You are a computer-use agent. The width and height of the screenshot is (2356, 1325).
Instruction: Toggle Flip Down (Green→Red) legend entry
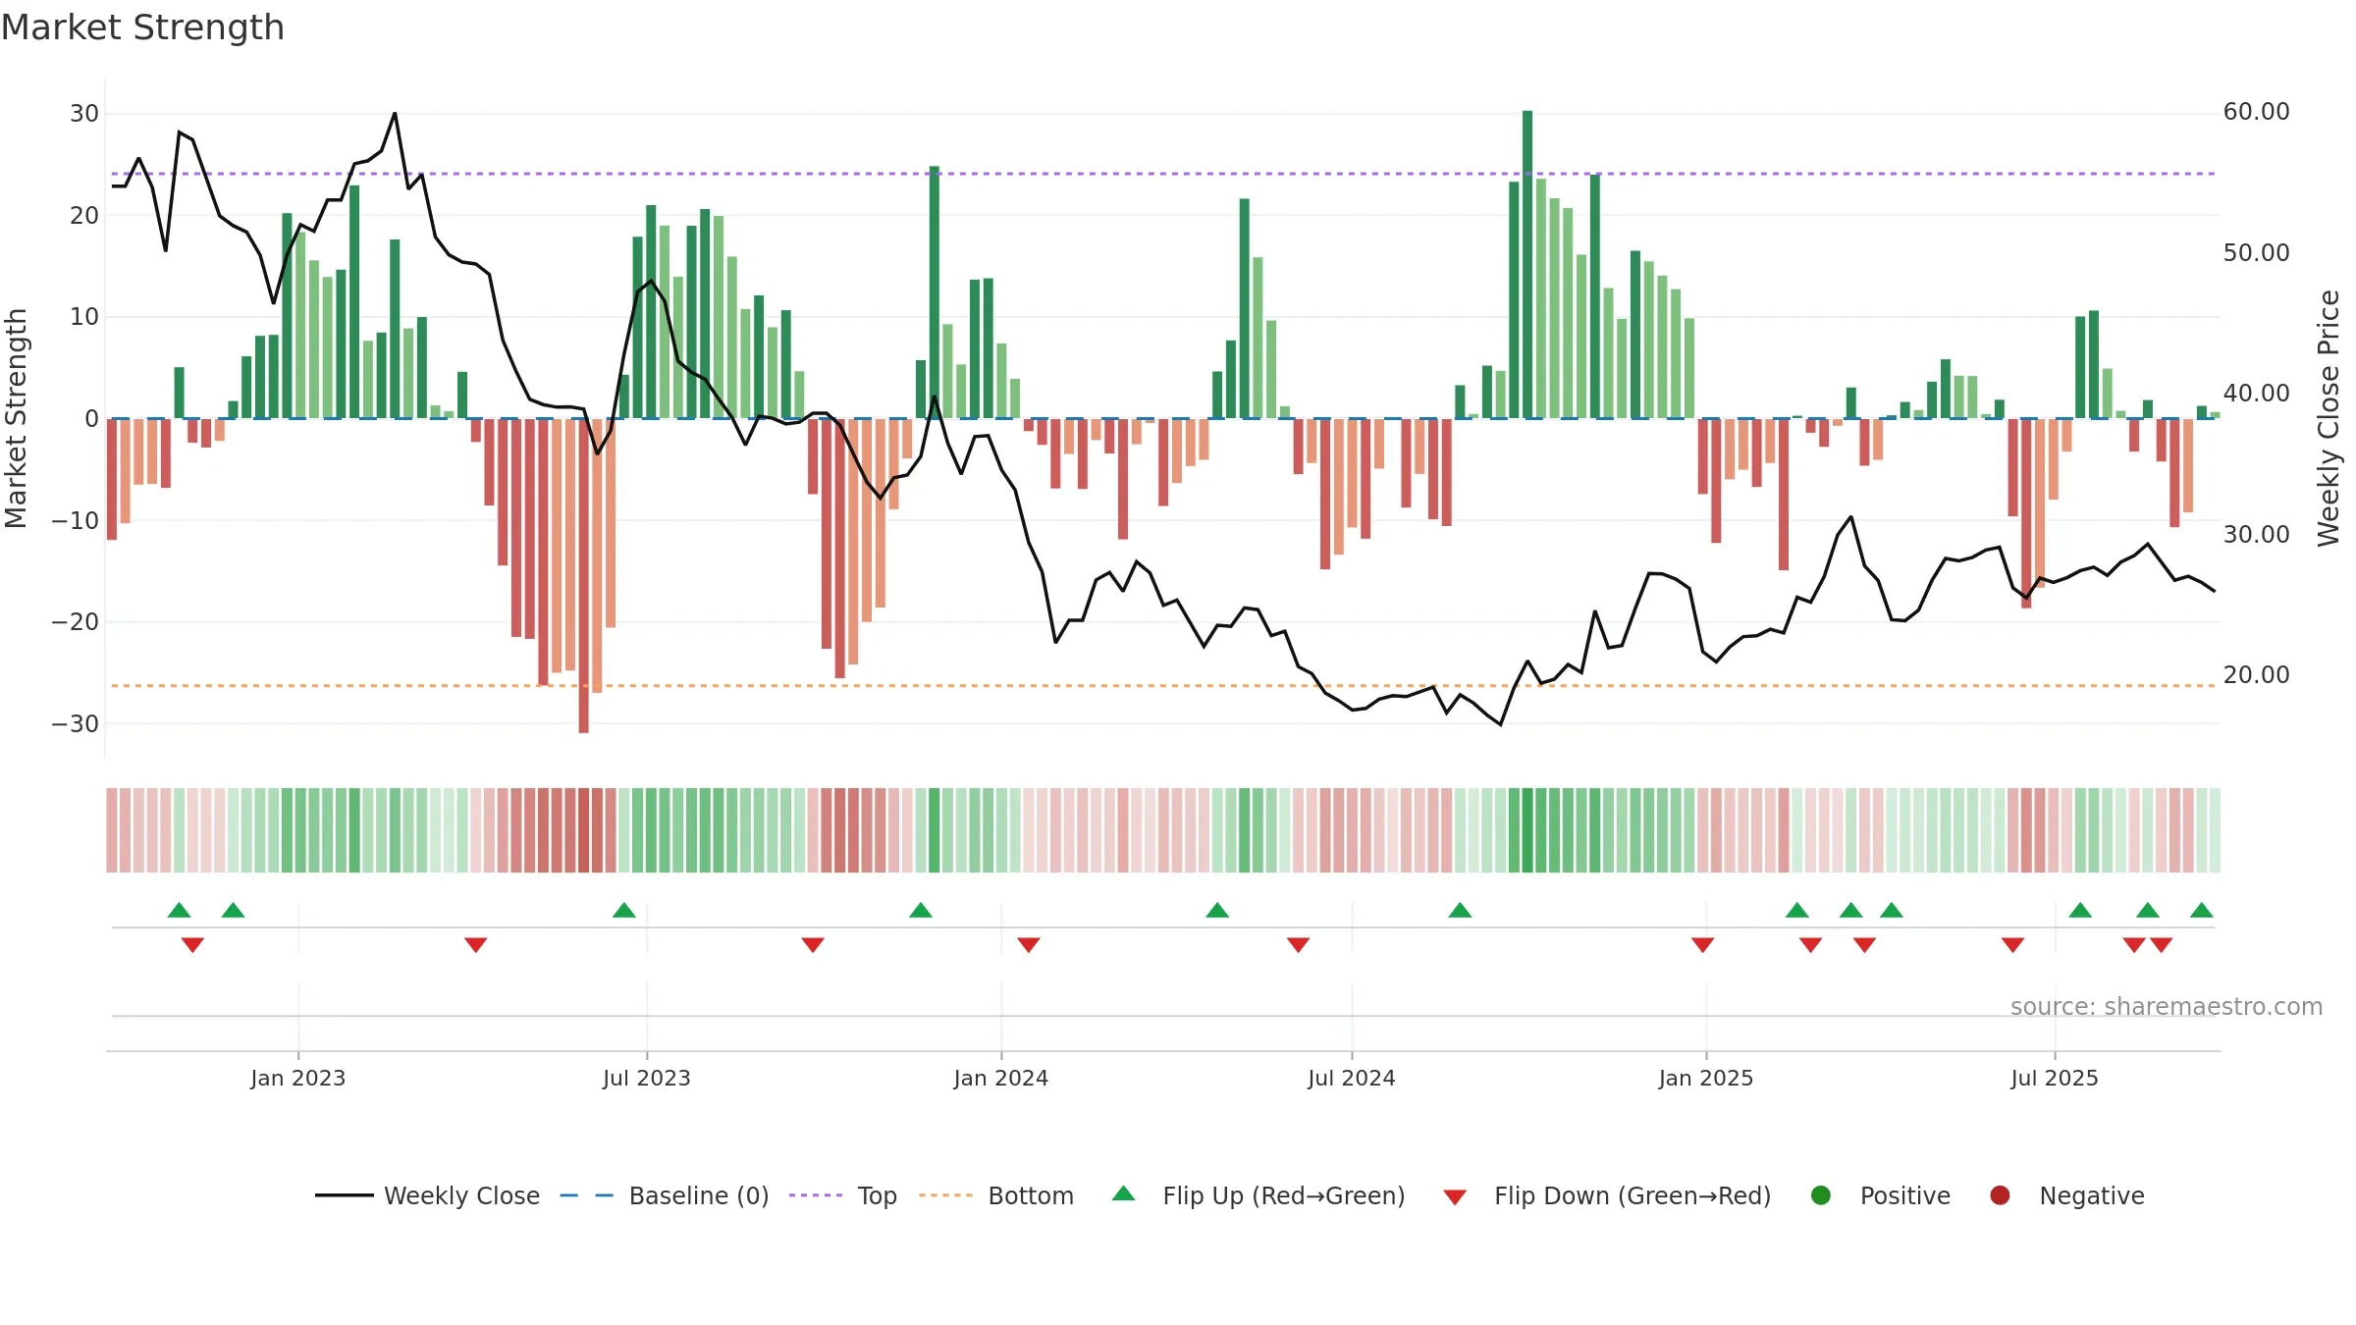pyautogui.click(x=1606, y=1195)
